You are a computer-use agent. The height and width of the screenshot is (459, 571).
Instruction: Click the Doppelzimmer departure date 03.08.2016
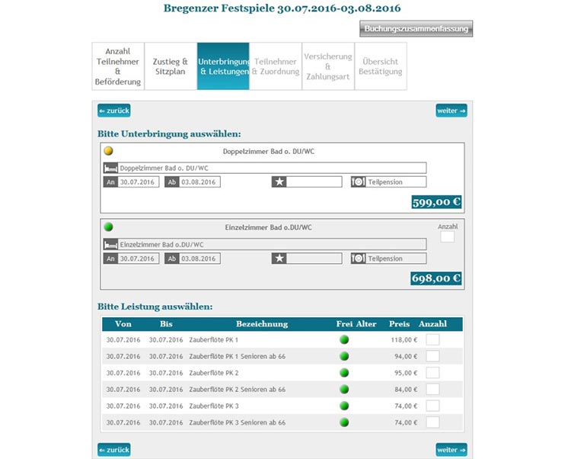pos(199,182)
